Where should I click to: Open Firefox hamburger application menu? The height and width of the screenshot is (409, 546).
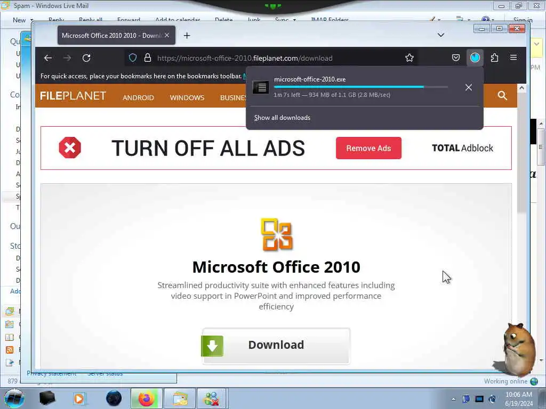[513, 58]
